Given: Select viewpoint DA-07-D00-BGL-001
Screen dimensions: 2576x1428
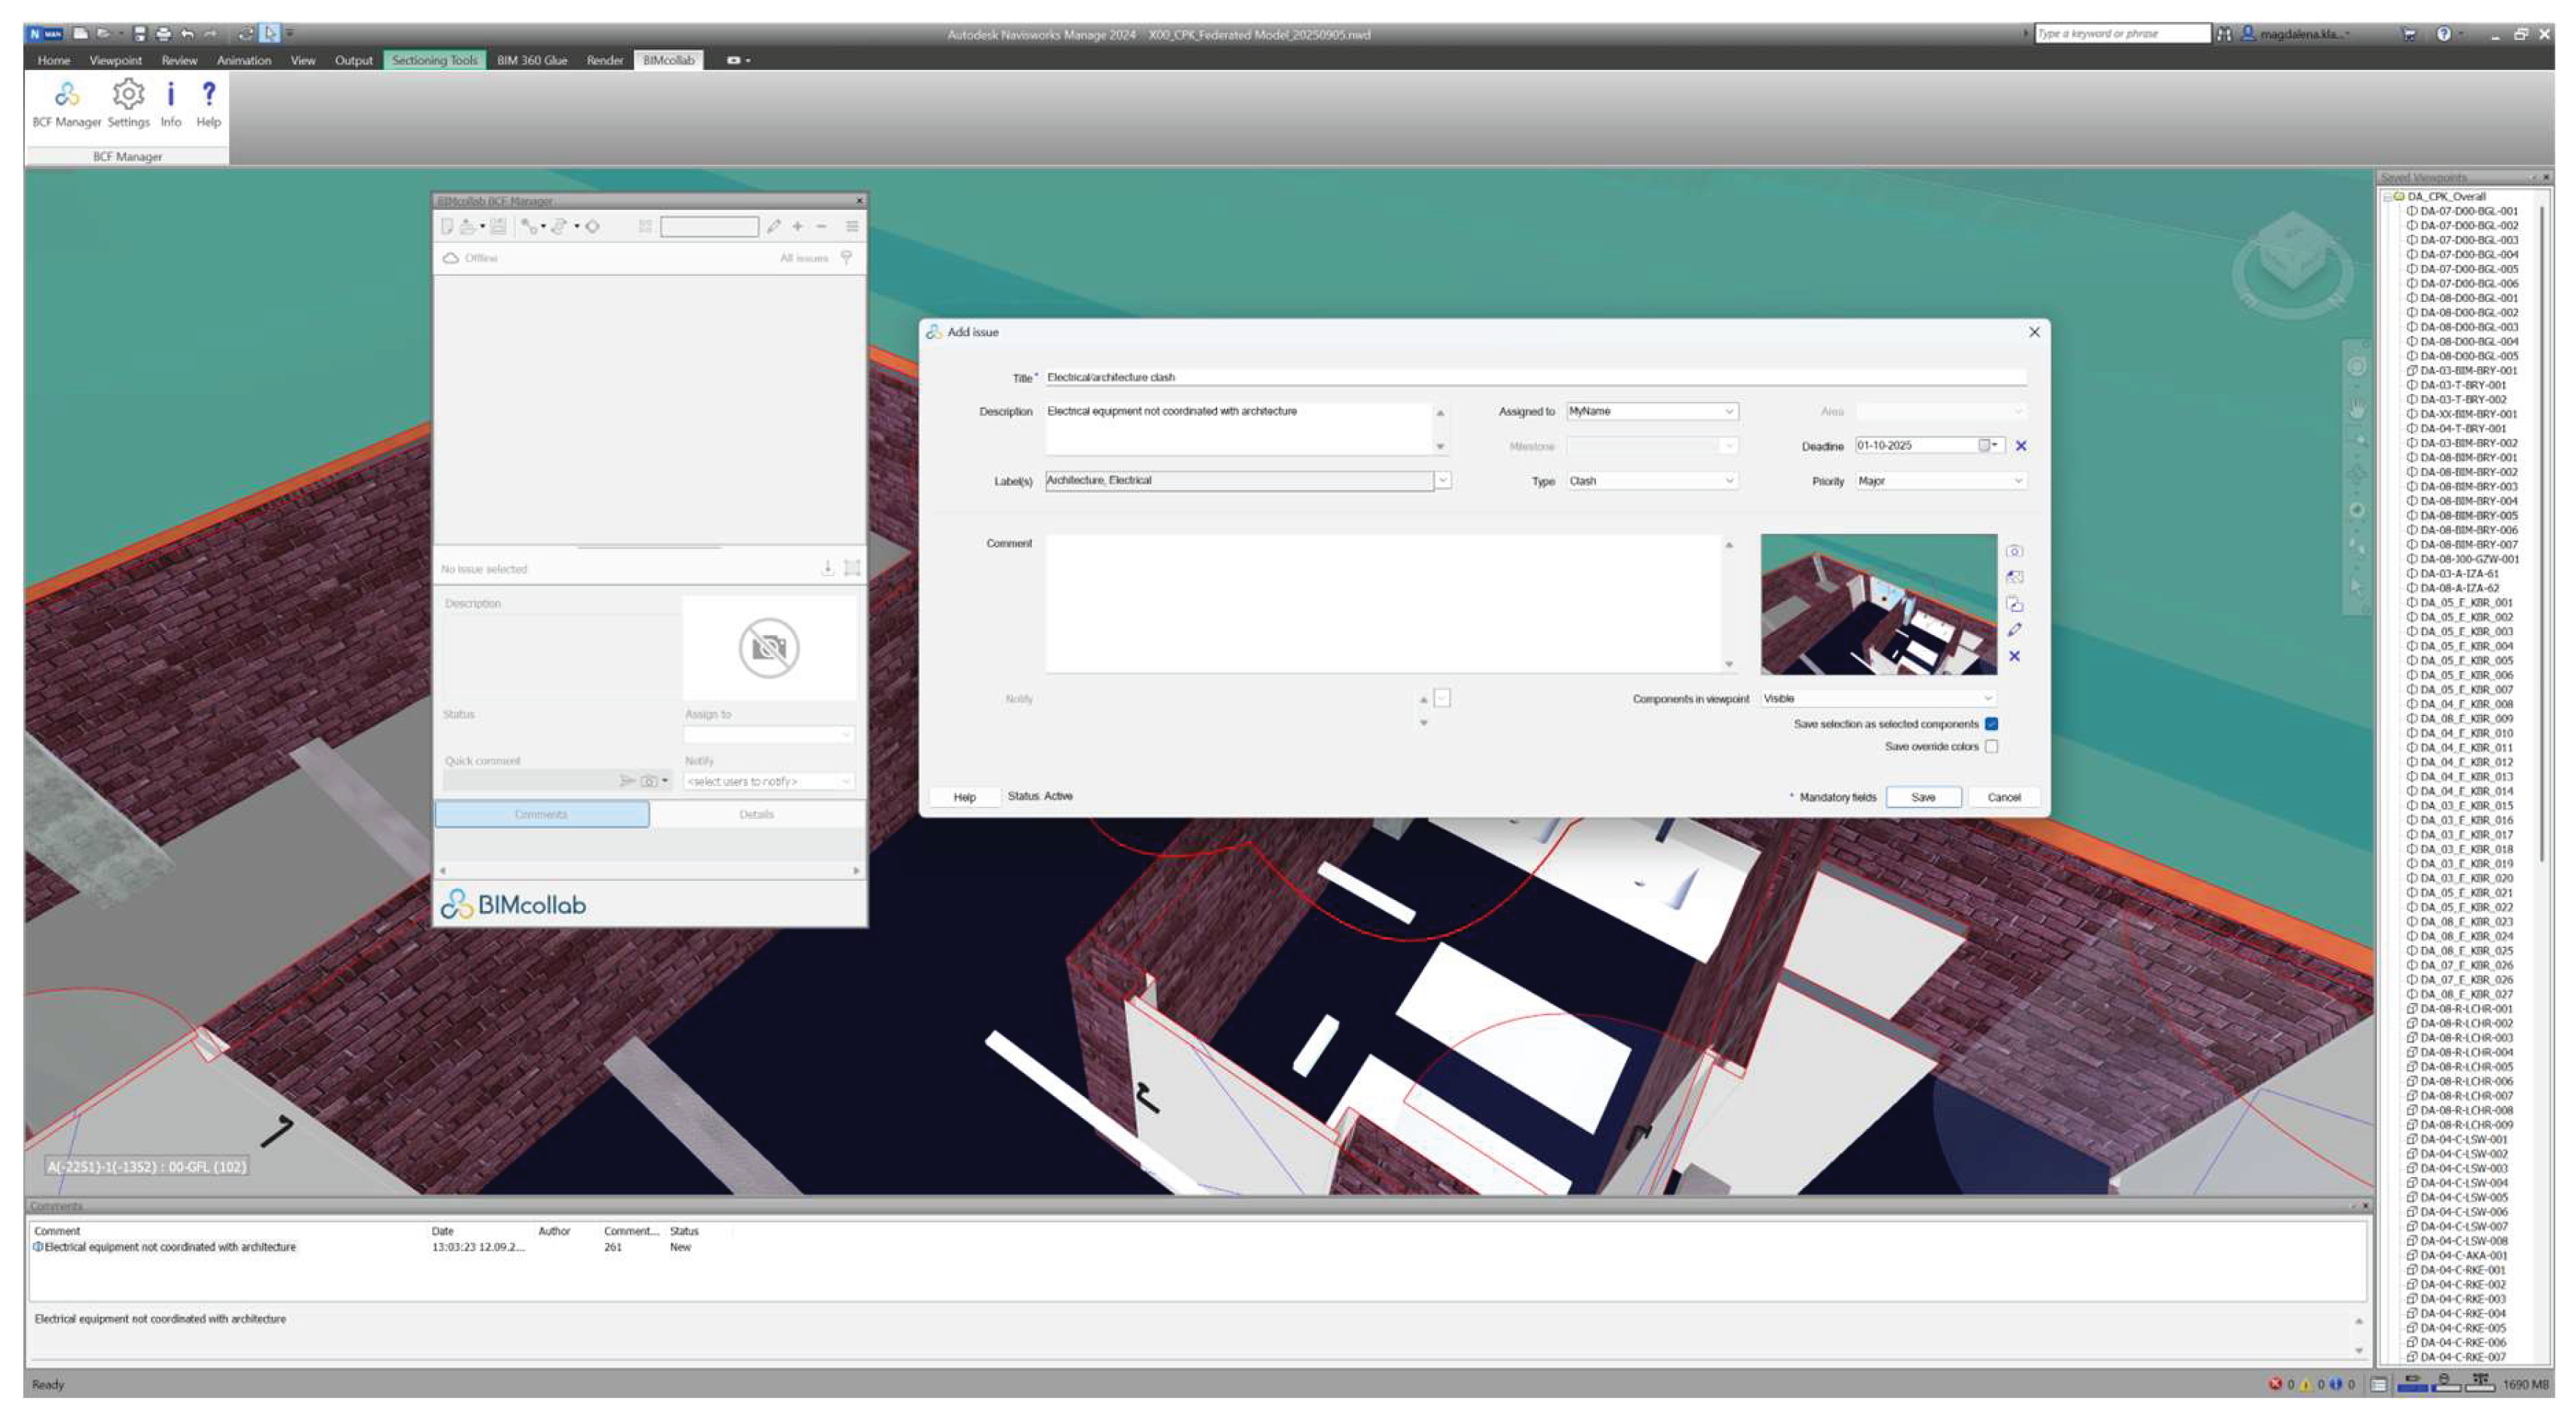Looking at the screenshot, I should pos(2468,211).
